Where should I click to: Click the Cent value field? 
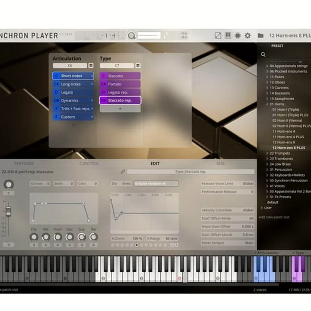(87, 184)
